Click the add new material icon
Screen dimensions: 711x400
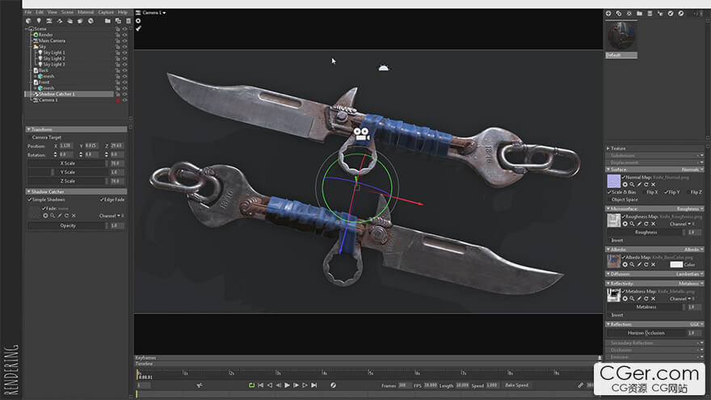[x=608, y=14]
